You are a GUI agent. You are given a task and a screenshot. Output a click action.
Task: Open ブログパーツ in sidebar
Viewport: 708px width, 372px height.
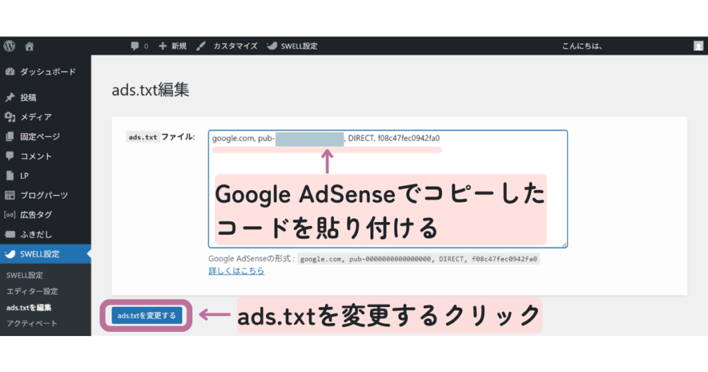43,195
